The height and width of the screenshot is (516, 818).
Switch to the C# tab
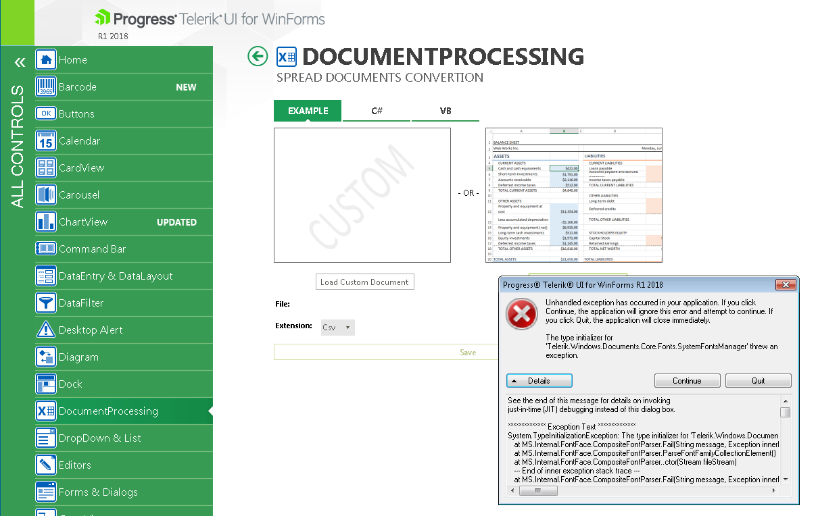point(377,111)
